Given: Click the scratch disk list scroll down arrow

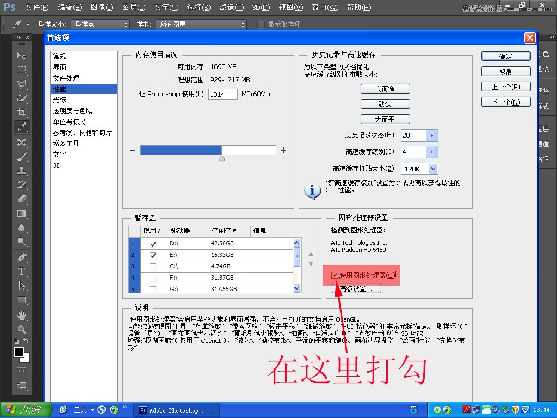Looking at the screenshot, I should 297,288.
